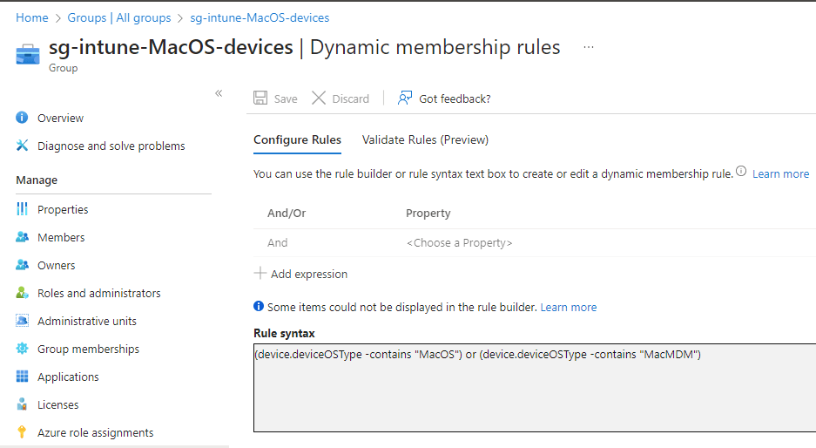Open Roles and administrators icon
Viewport: 816px width, 448px height.
22,293
